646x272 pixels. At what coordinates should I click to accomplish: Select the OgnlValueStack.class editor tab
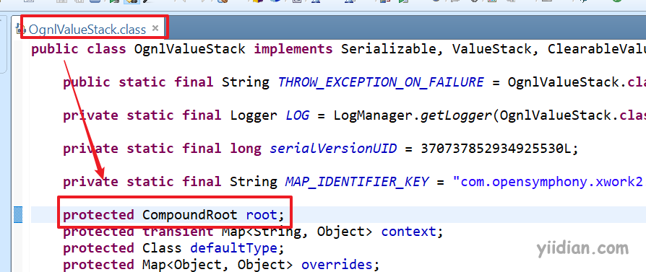pyautogui.click(x=87, y=29)
